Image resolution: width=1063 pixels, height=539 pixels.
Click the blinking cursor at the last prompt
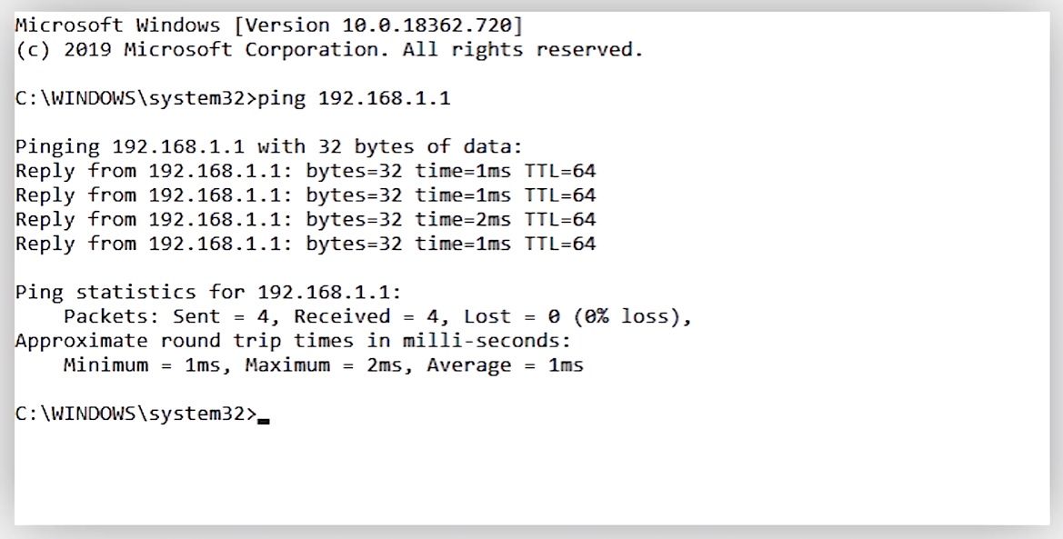pyautogui.click(x=264, y=421)
